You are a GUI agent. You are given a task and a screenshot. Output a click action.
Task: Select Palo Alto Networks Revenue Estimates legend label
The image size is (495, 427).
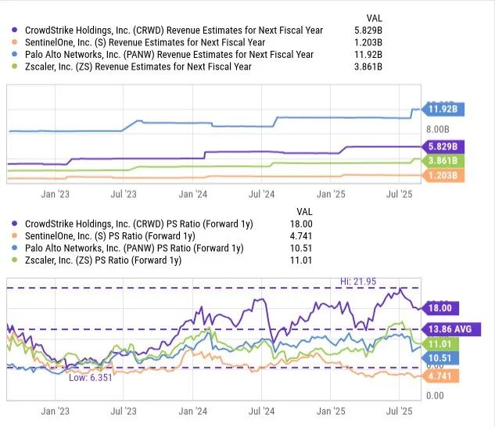pyautogui.click(x=169, y=55)
